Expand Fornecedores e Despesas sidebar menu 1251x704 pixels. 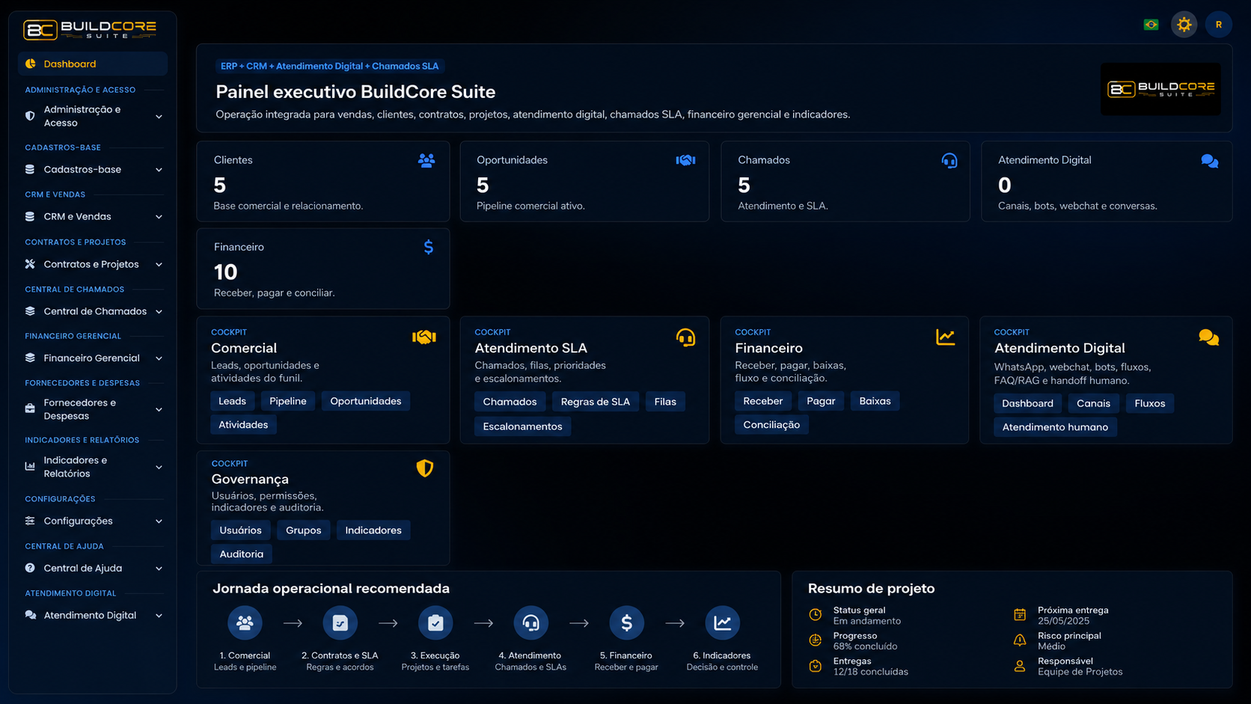pos(93,409)
